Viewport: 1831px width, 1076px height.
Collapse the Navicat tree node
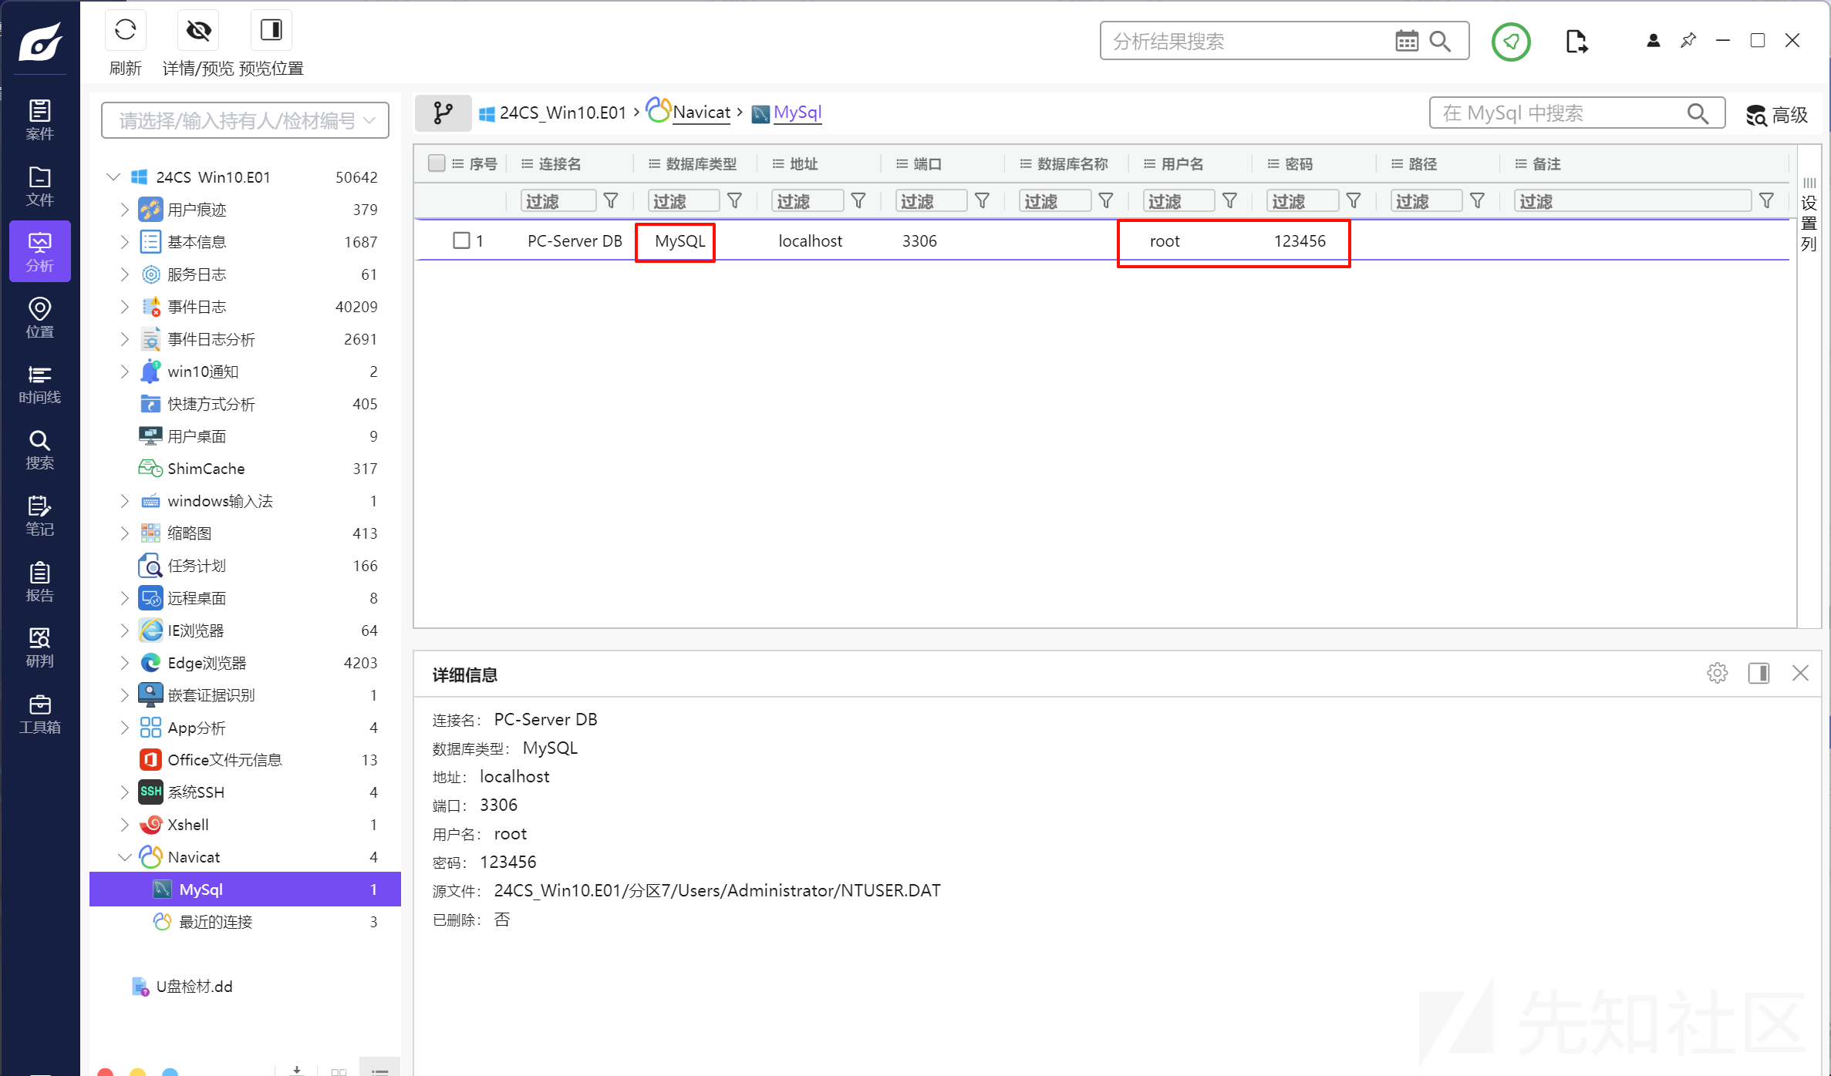coord(125,857)
